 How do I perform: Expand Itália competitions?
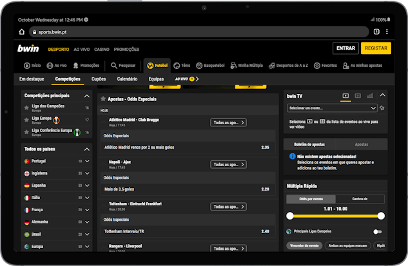click(x=87, y=198)
